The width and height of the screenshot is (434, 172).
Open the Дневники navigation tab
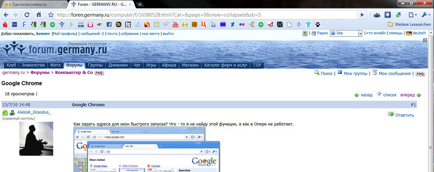click(118, 65)
